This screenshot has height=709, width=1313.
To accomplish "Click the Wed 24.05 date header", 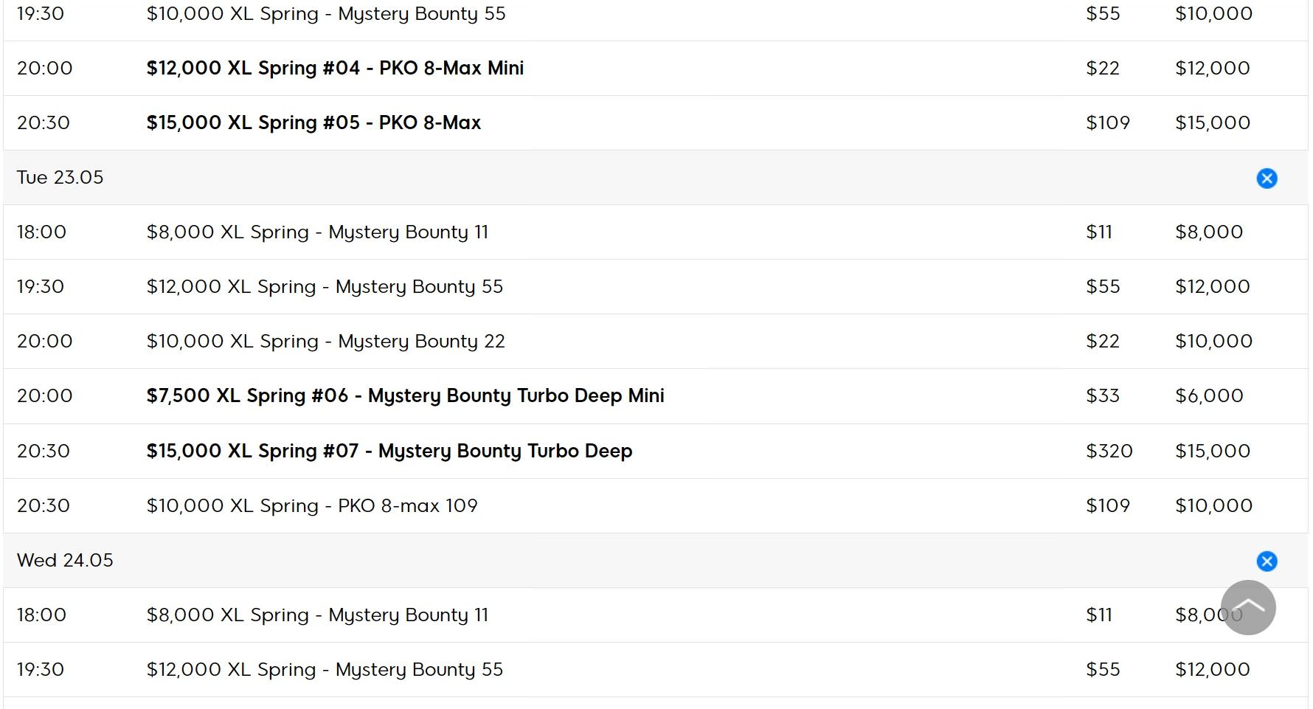I will pyautogui.click(x=65, y=560).
